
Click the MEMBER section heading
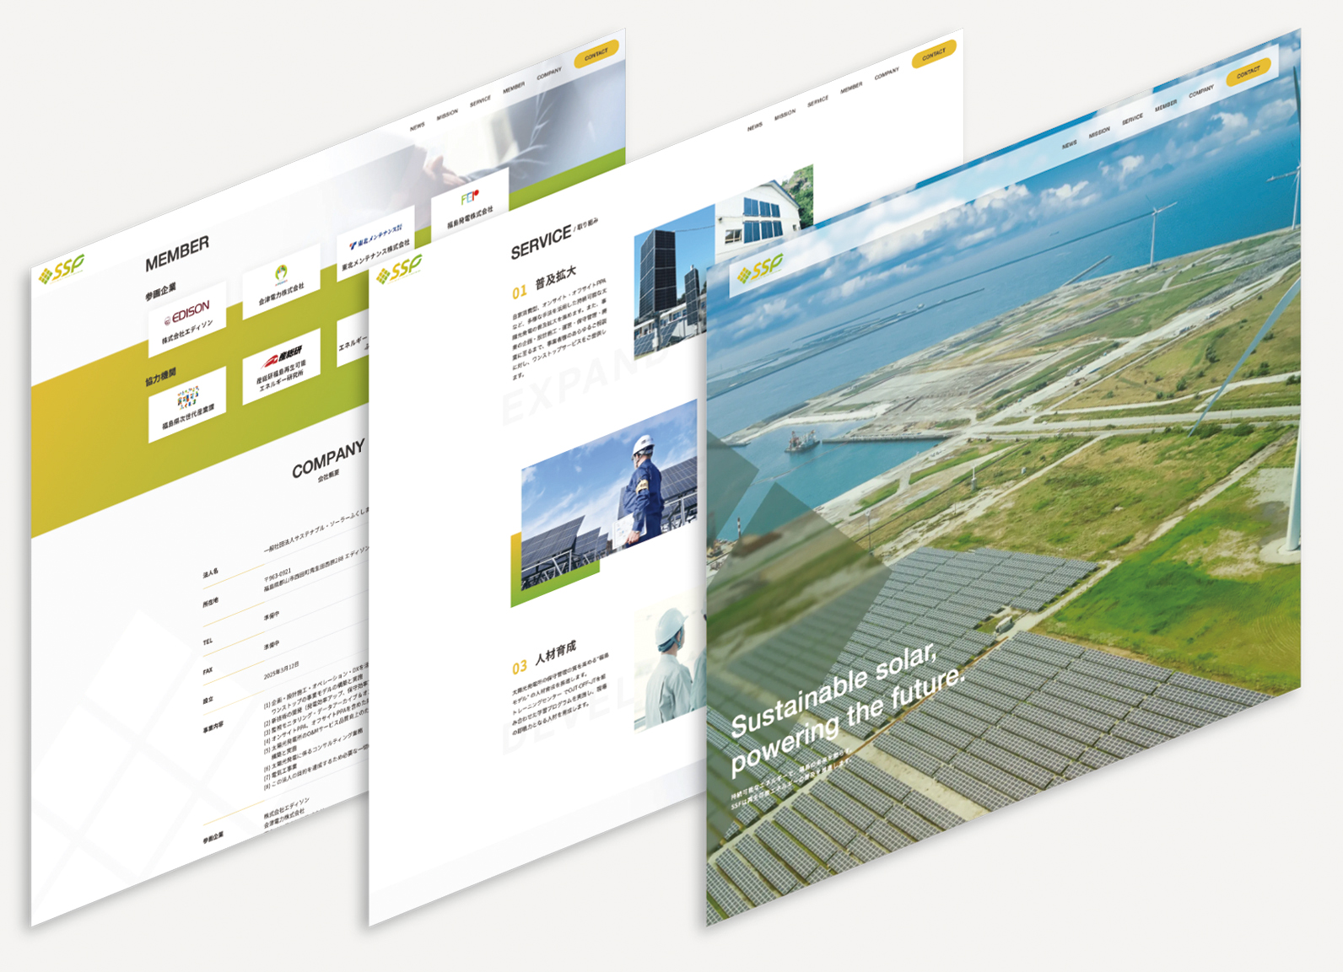[176, 253]
